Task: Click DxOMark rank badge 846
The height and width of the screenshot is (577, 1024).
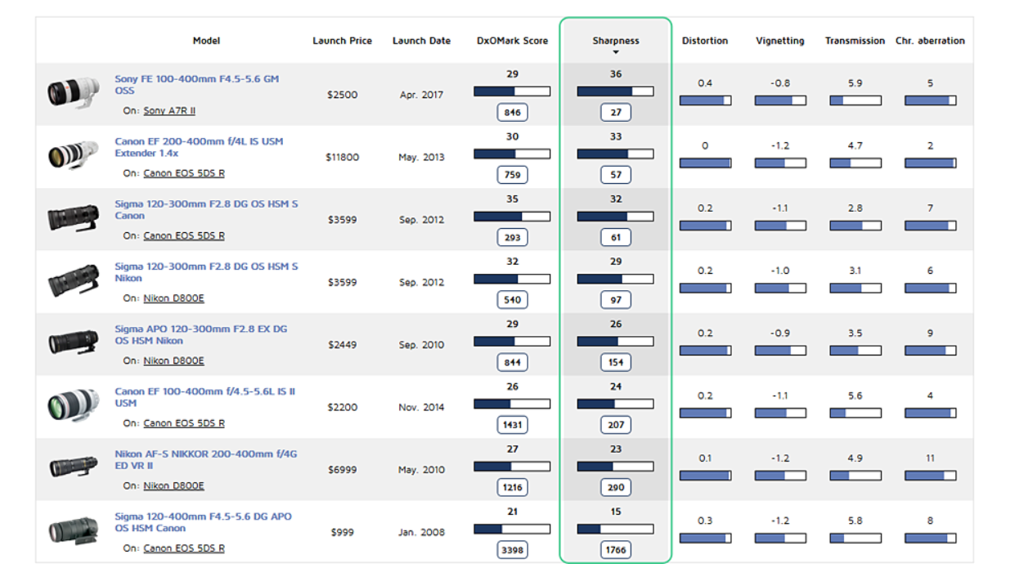Action: tap(512, 112)
